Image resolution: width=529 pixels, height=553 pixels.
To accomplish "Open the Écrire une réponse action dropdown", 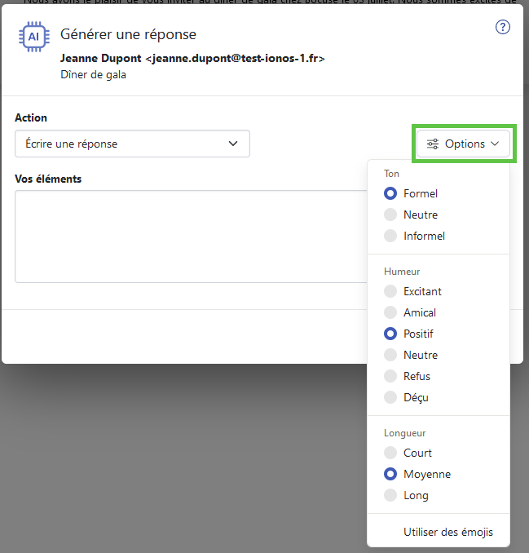I will [x=132, y=144].
